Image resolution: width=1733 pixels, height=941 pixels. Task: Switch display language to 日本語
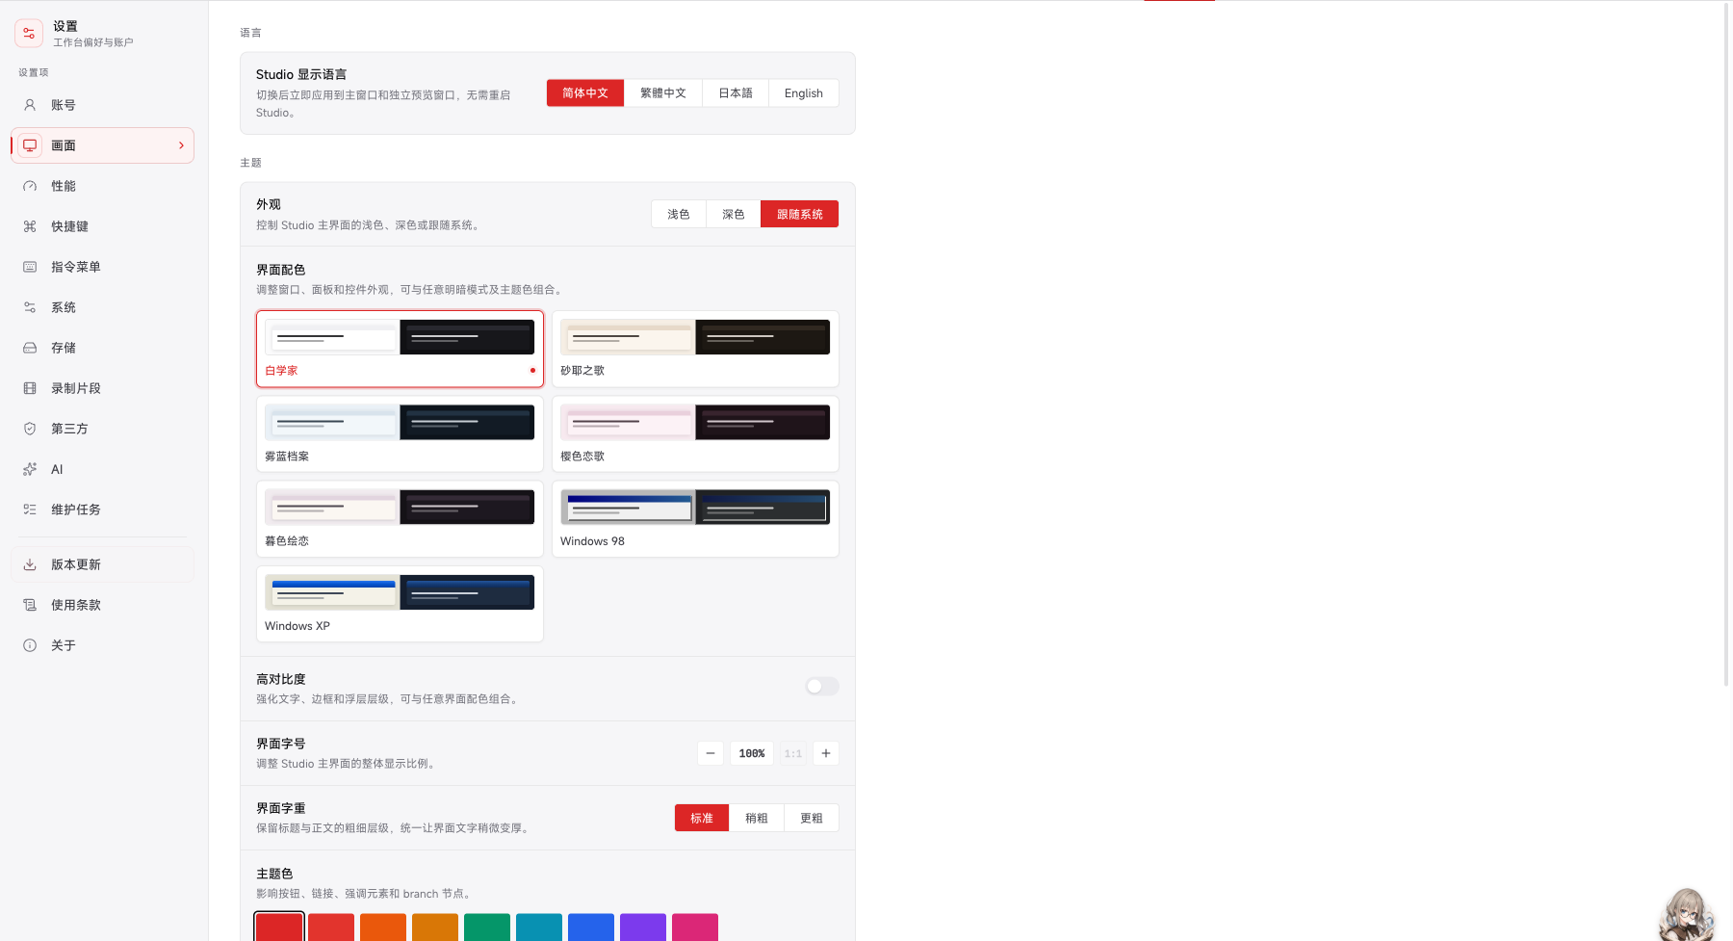[x=736, y=92]
